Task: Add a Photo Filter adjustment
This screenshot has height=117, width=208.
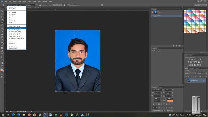Action: point(196,62)
